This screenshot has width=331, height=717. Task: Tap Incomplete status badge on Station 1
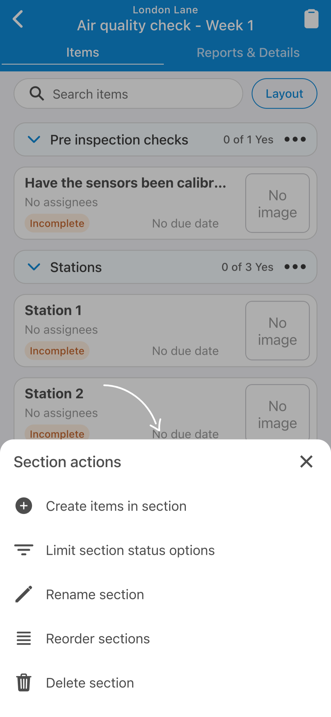[x=57, y=351]
